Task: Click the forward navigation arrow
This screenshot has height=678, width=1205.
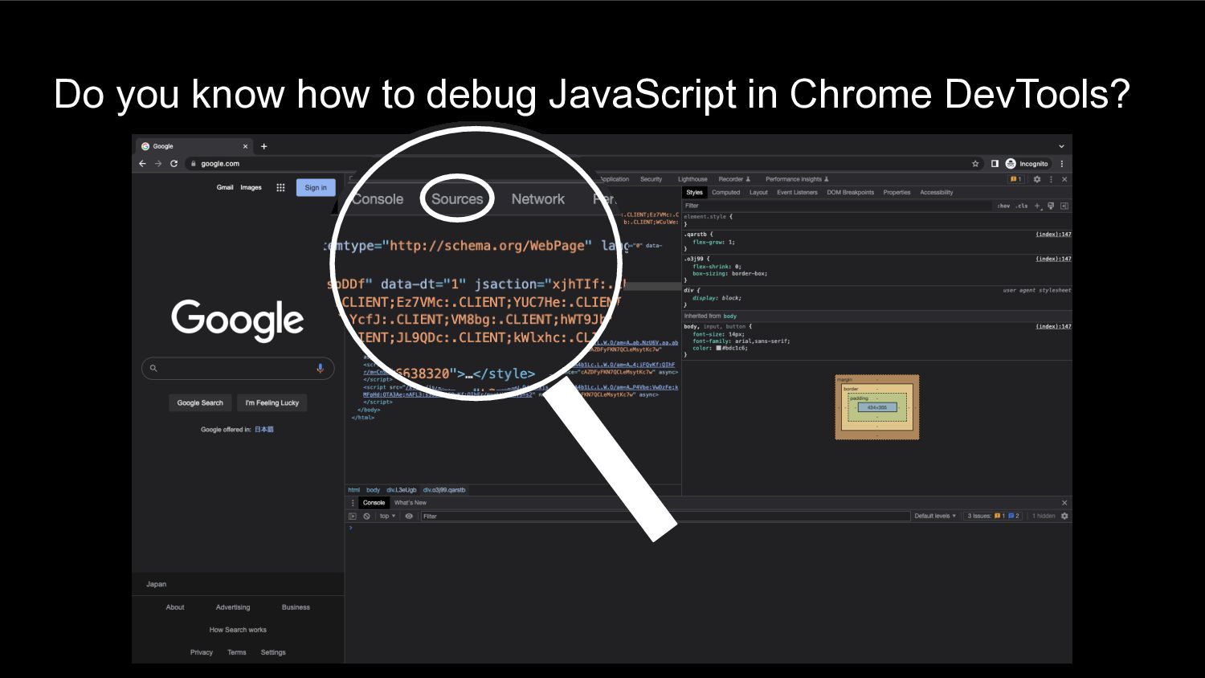Action: (158, 164)
